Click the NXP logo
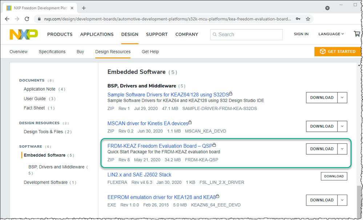Screen dimensions: 363x220 [24, 34]
